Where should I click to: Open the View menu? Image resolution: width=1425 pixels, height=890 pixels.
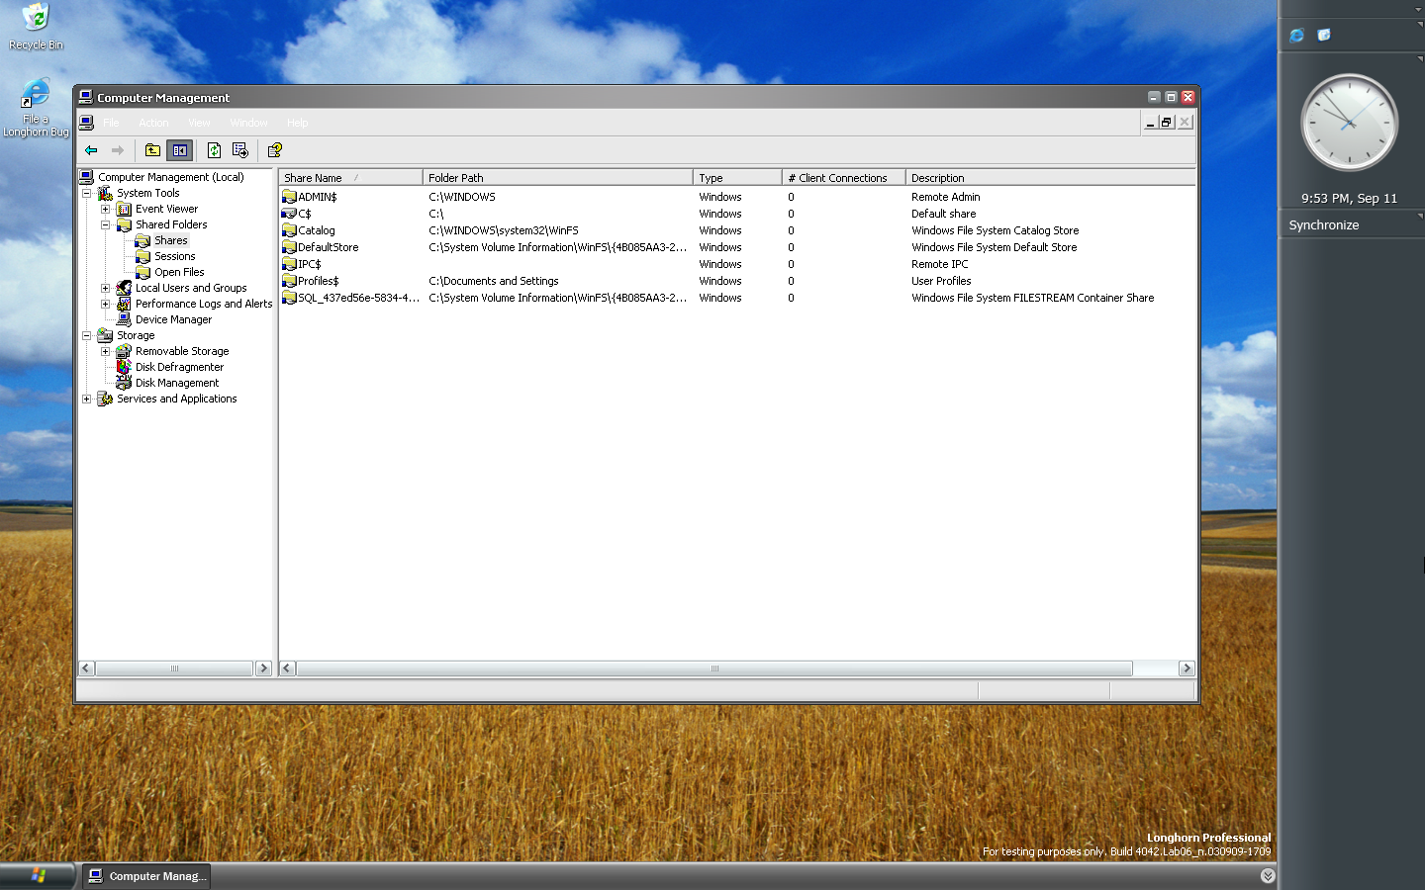(x=199, y=123)
